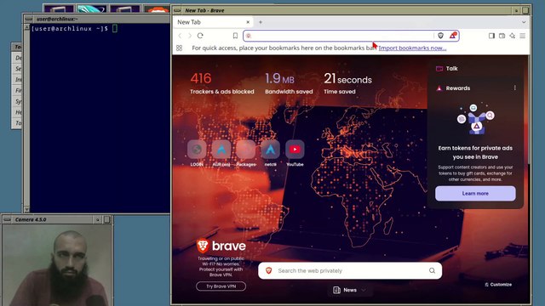
Task: Open the Leo AI sparkle icon
Action: click(x=513, y=36)
